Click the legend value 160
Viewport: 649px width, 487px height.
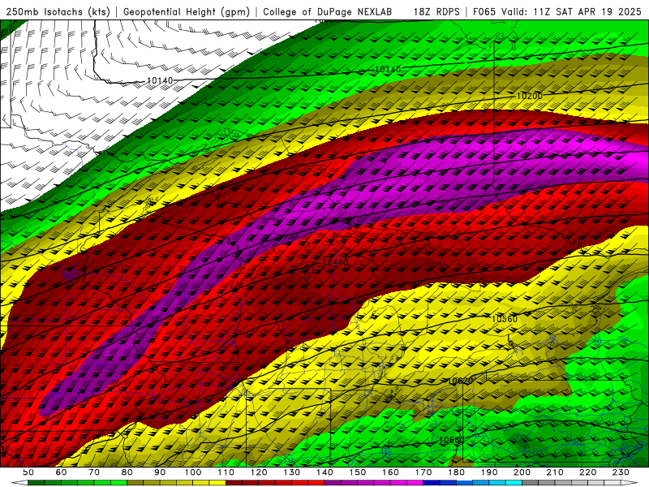tap(390, 472)
